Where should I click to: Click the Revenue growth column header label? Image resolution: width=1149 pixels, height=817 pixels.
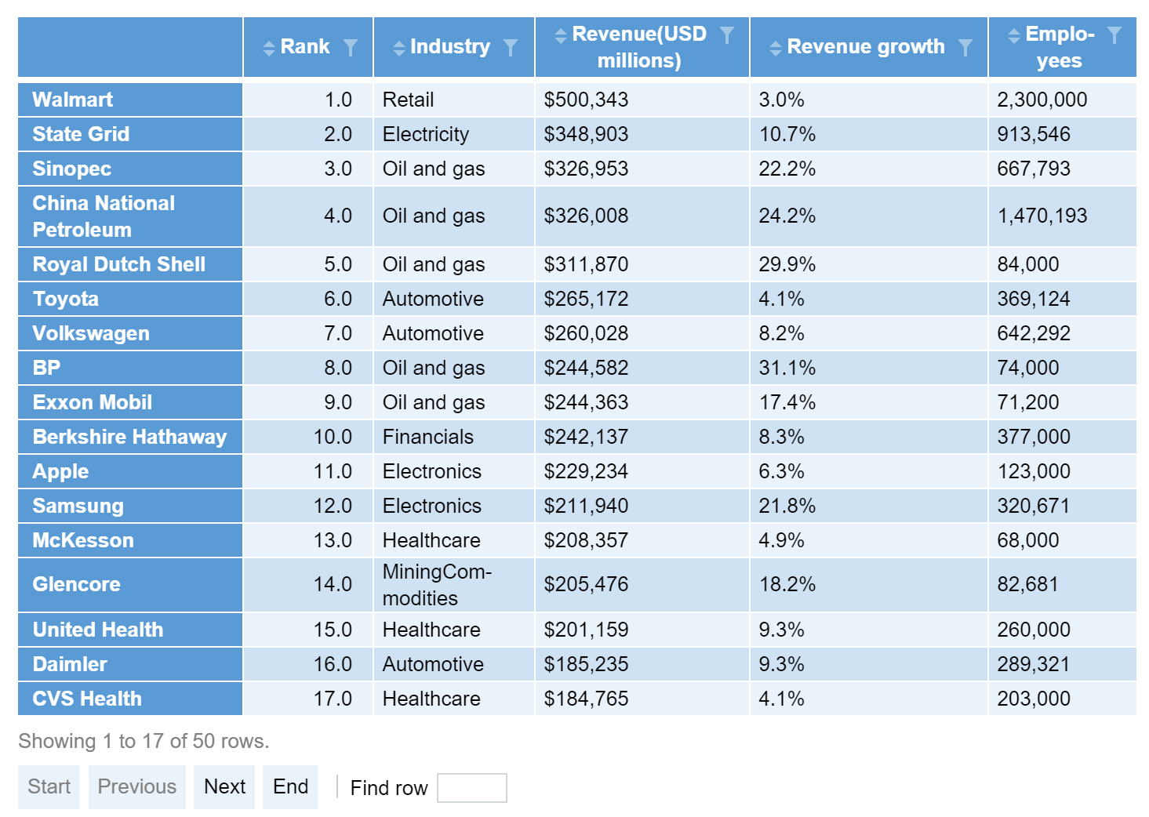point(866,47)
